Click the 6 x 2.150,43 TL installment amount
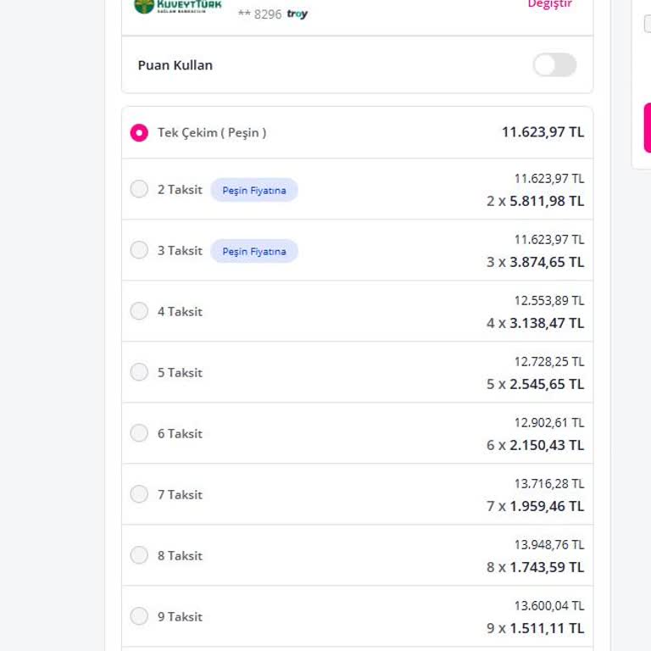Screen dimensions: 651x651 tap(535, 445)
